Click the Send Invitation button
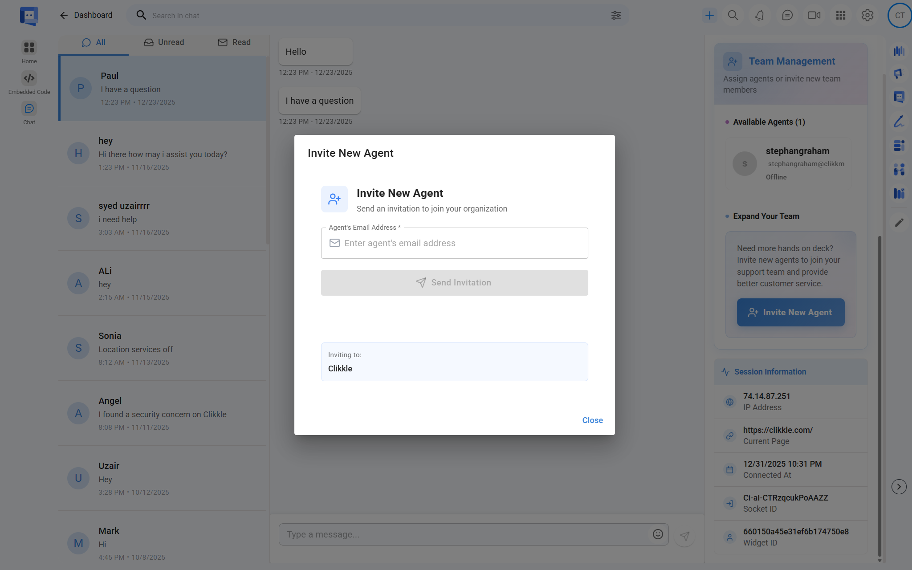 pyautogui.click(x=454, y=283)
